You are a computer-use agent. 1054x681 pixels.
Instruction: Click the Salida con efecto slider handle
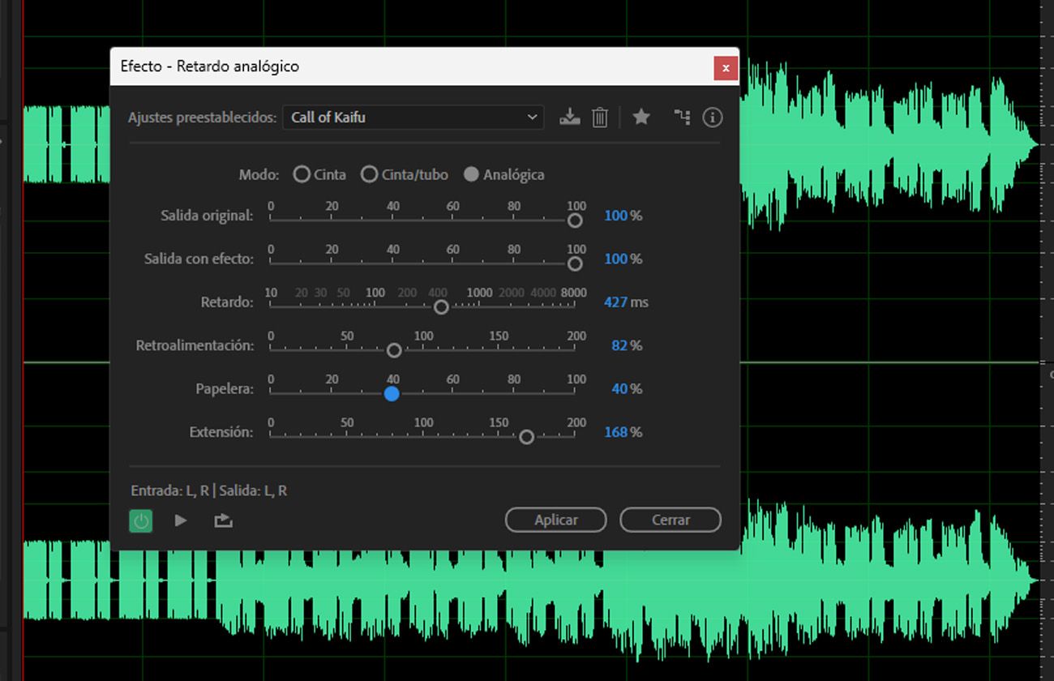tap(575, 263)
